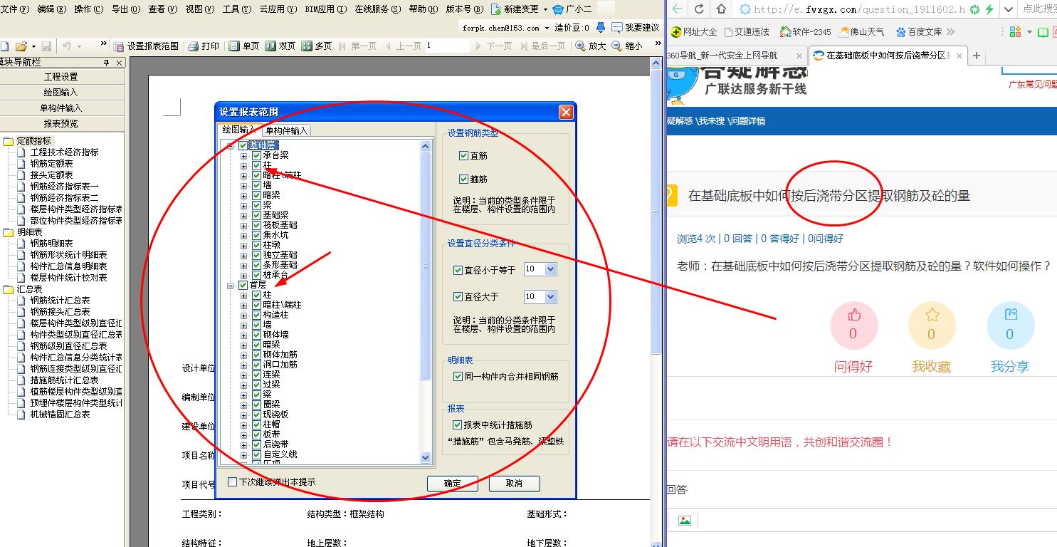Toggle the 直筋 checkbox
Viewport: 1057px width, 547px height.
point(464,156)
